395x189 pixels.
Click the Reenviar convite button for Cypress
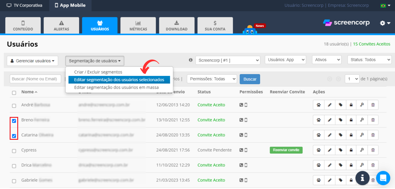(286, 150)
